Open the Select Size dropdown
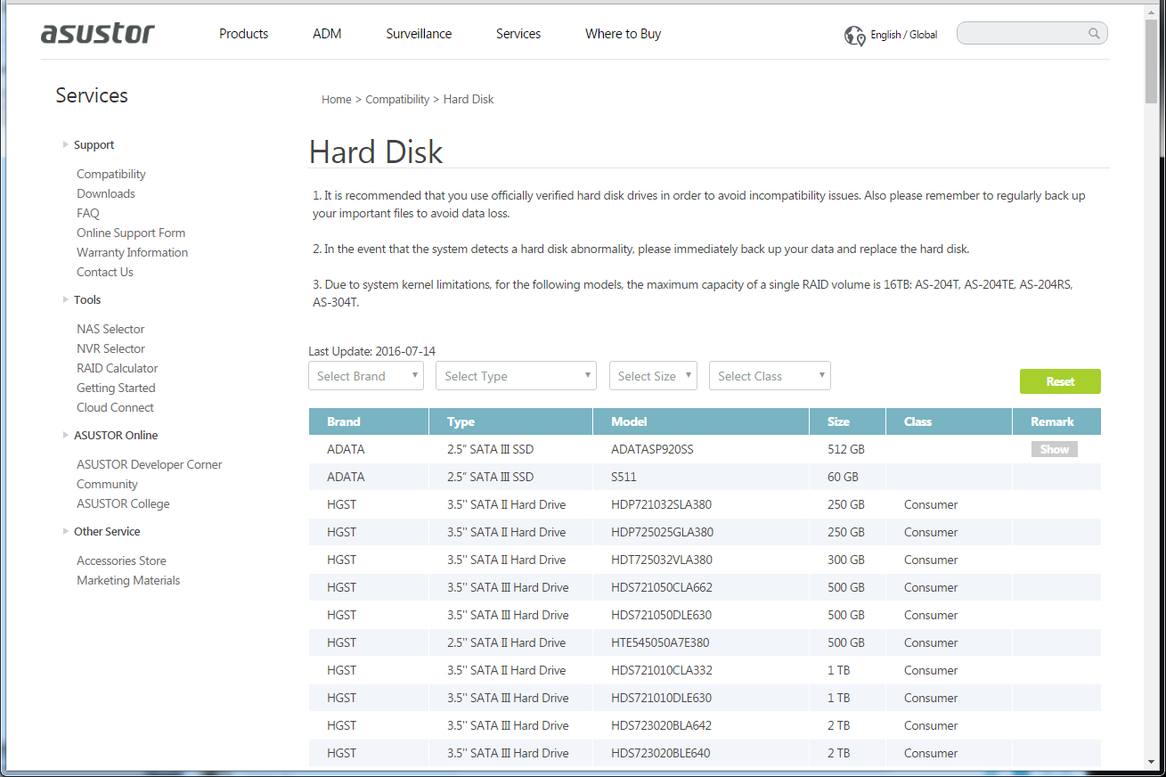The height and width of the screenshot is (777, 1166). pos(653,376)
